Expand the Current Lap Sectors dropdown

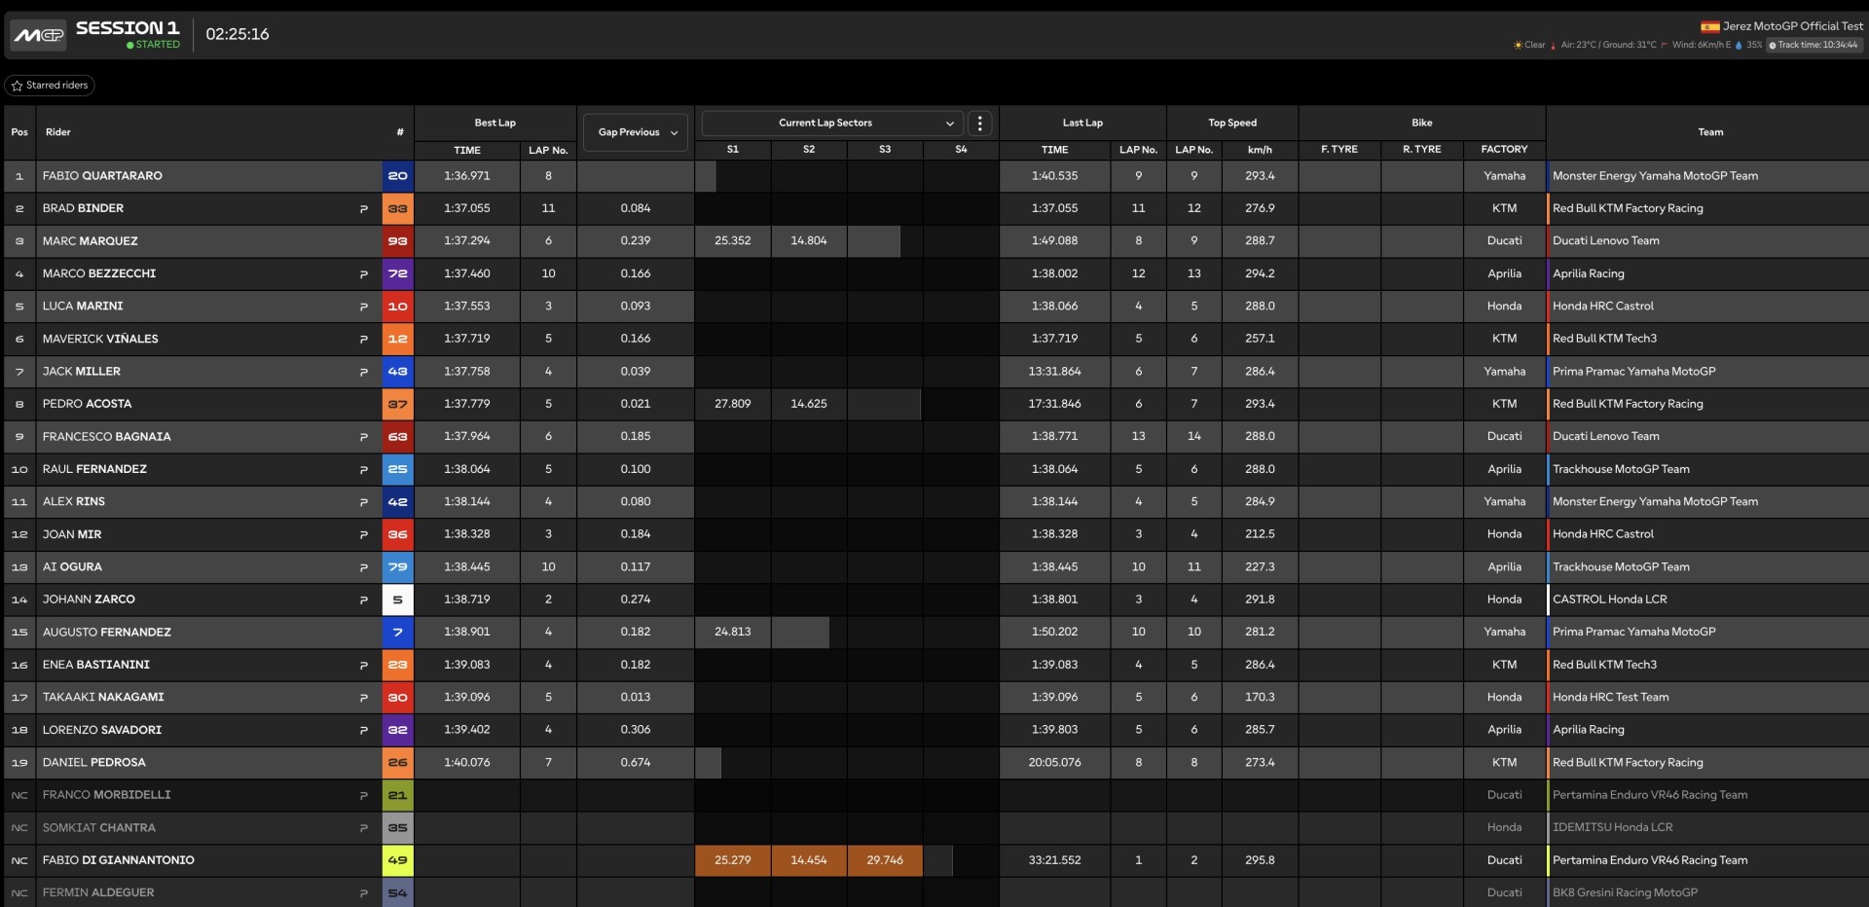(x=832, y=124)
